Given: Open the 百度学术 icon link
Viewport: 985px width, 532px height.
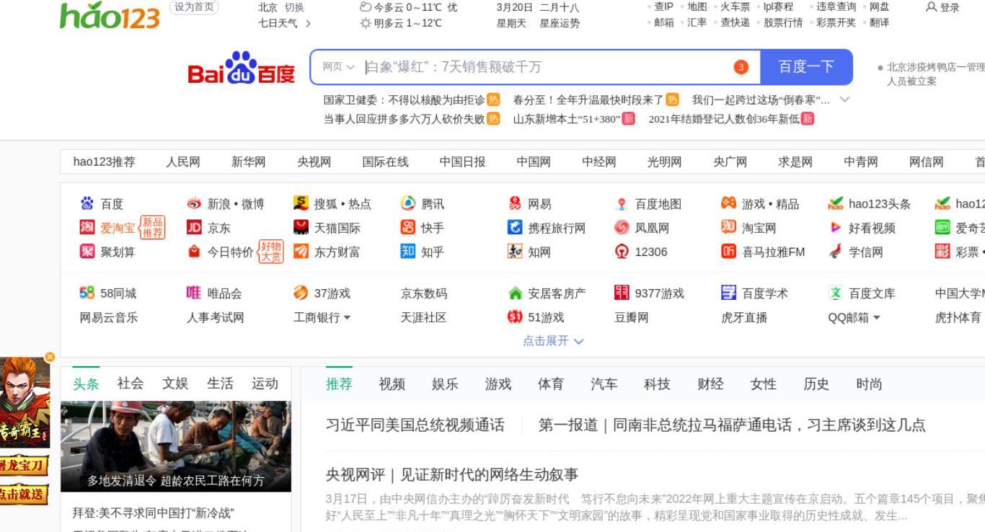Looking at the screenshot, I should click(x=728, y=293).
